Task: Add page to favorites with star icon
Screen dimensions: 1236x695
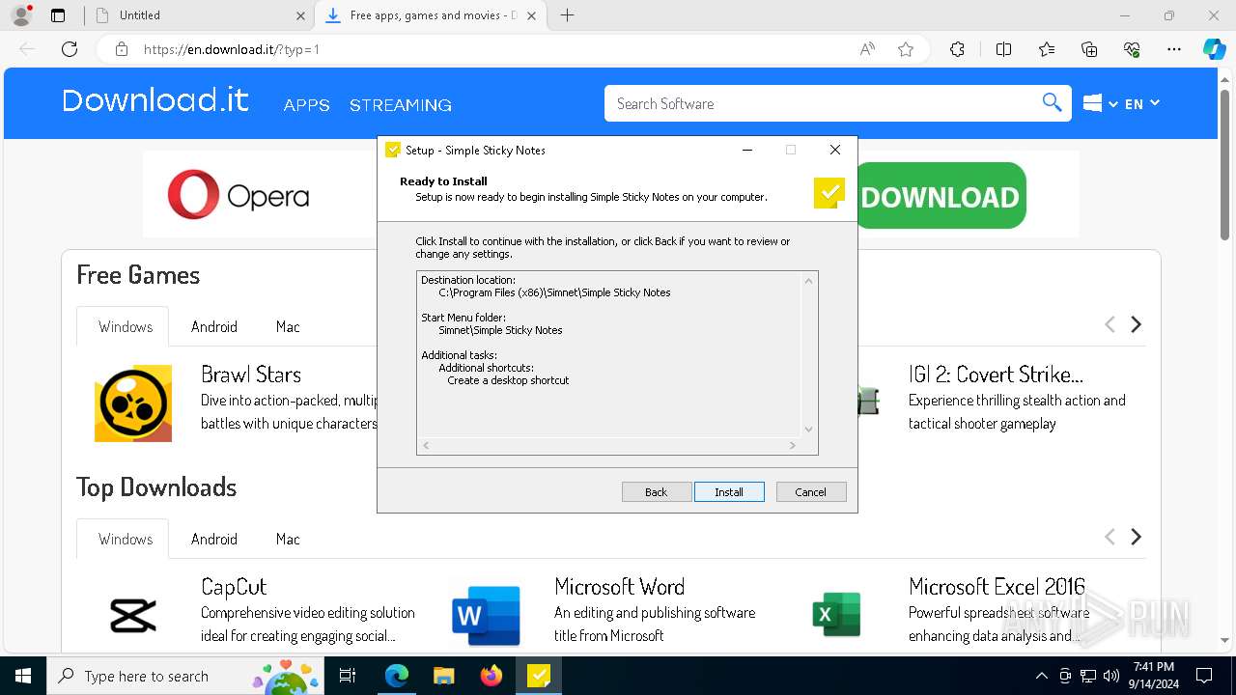Action: point(906,49)
